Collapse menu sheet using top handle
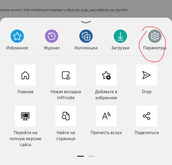 coord(86,22)
